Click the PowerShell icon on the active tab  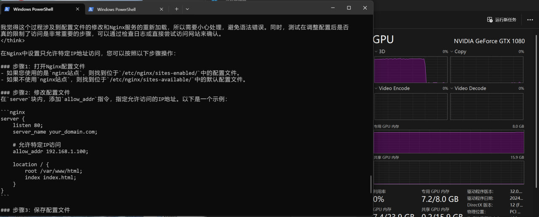tap(7, 9)
